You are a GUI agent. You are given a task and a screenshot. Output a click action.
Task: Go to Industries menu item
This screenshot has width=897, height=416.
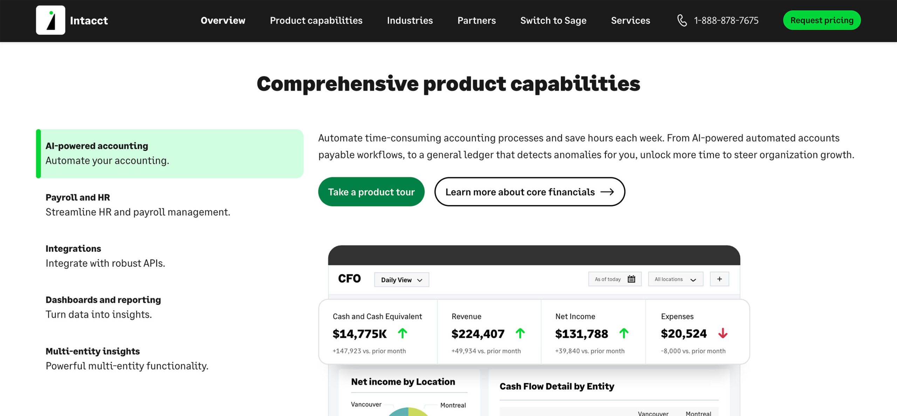click(x=410, y=20)
